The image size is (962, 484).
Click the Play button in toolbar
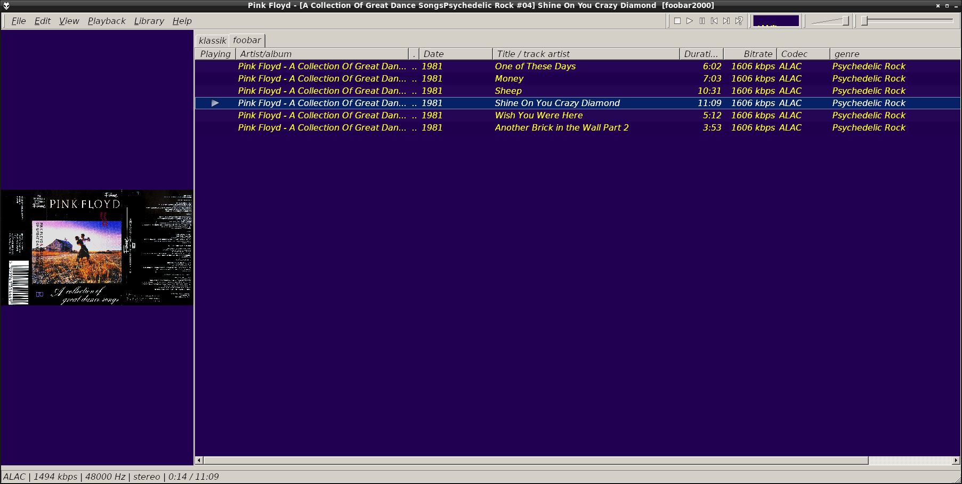690,21
